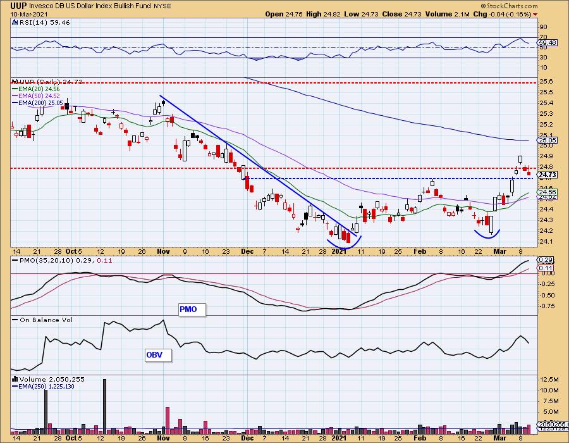569x443 pixels.
Task: Click the tallest volume bar in mid October
Action: [104, 407]
